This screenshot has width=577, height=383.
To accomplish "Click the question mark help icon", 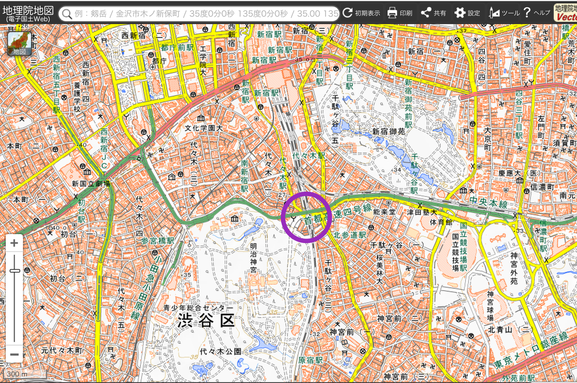I will pos(527,13).
